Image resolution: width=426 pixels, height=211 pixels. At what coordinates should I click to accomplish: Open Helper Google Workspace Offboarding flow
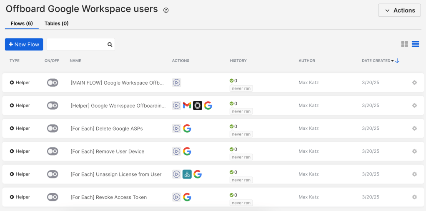point(118,105)
